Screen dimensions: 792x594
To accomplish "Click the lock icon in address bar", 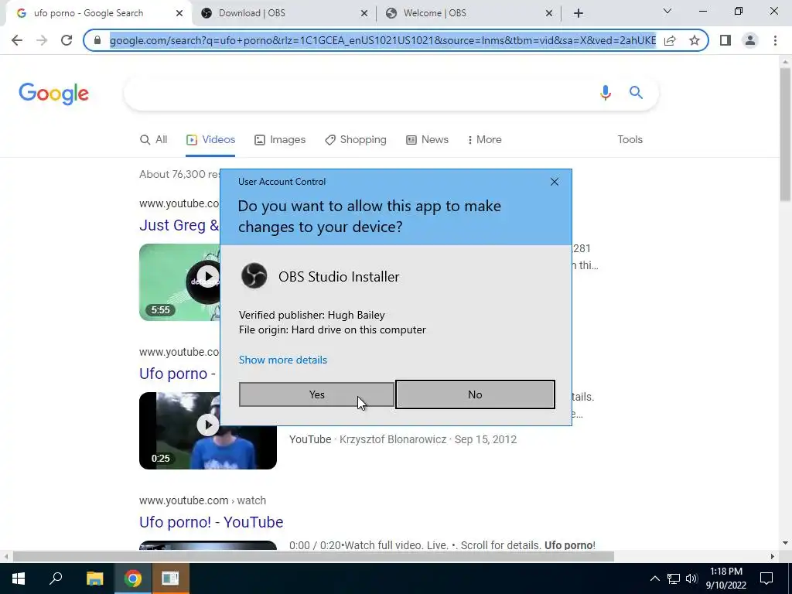I will point(97,40).
